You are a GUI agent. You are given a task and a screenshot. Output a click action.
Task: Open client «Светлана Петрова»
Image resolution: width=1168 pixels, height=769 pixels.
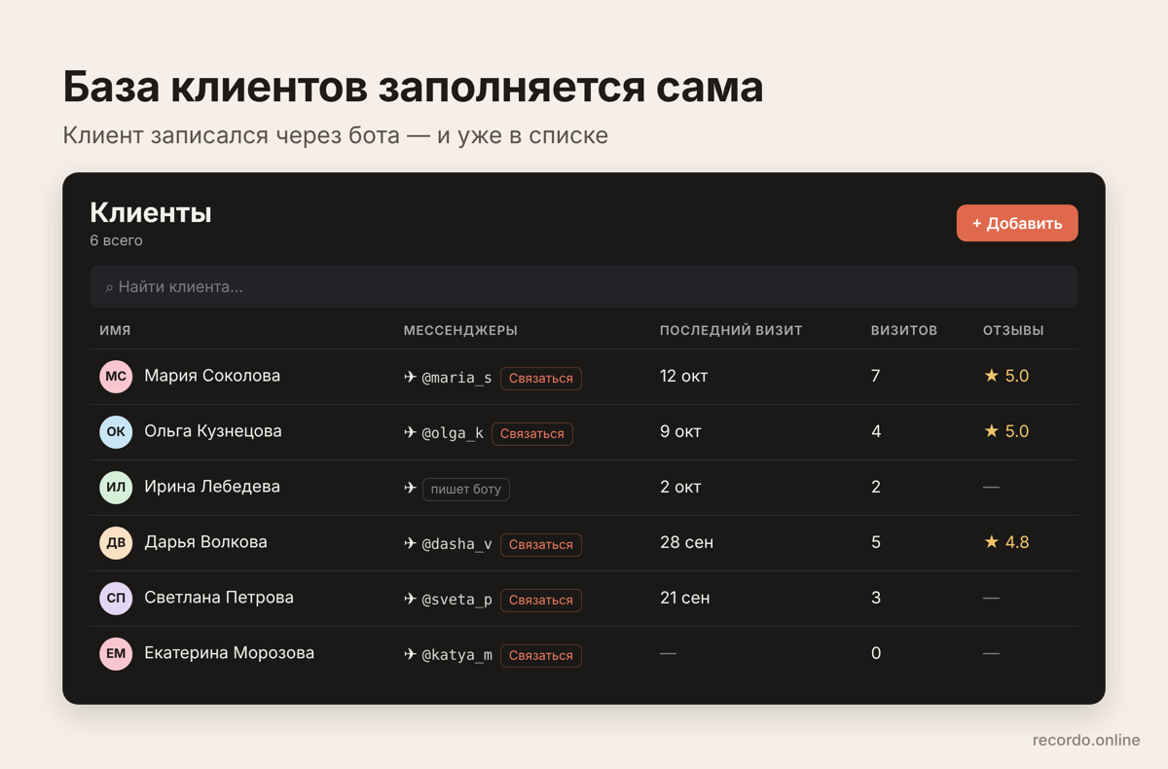(219, 598)
